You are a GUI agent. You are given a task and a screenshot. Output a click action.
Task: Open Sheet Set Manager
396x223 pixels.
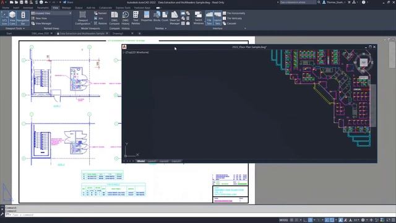click(174, 18)
